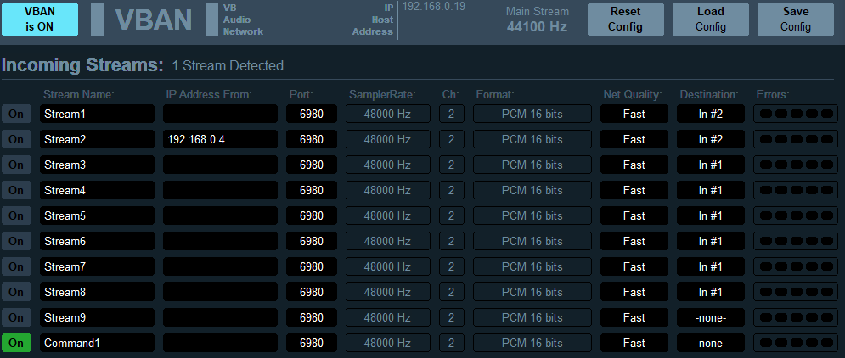The width and height of the screenshot is (845, 358).
Task: Change the Stream4 Net Quality Fast setting
Action: [634, 190]
